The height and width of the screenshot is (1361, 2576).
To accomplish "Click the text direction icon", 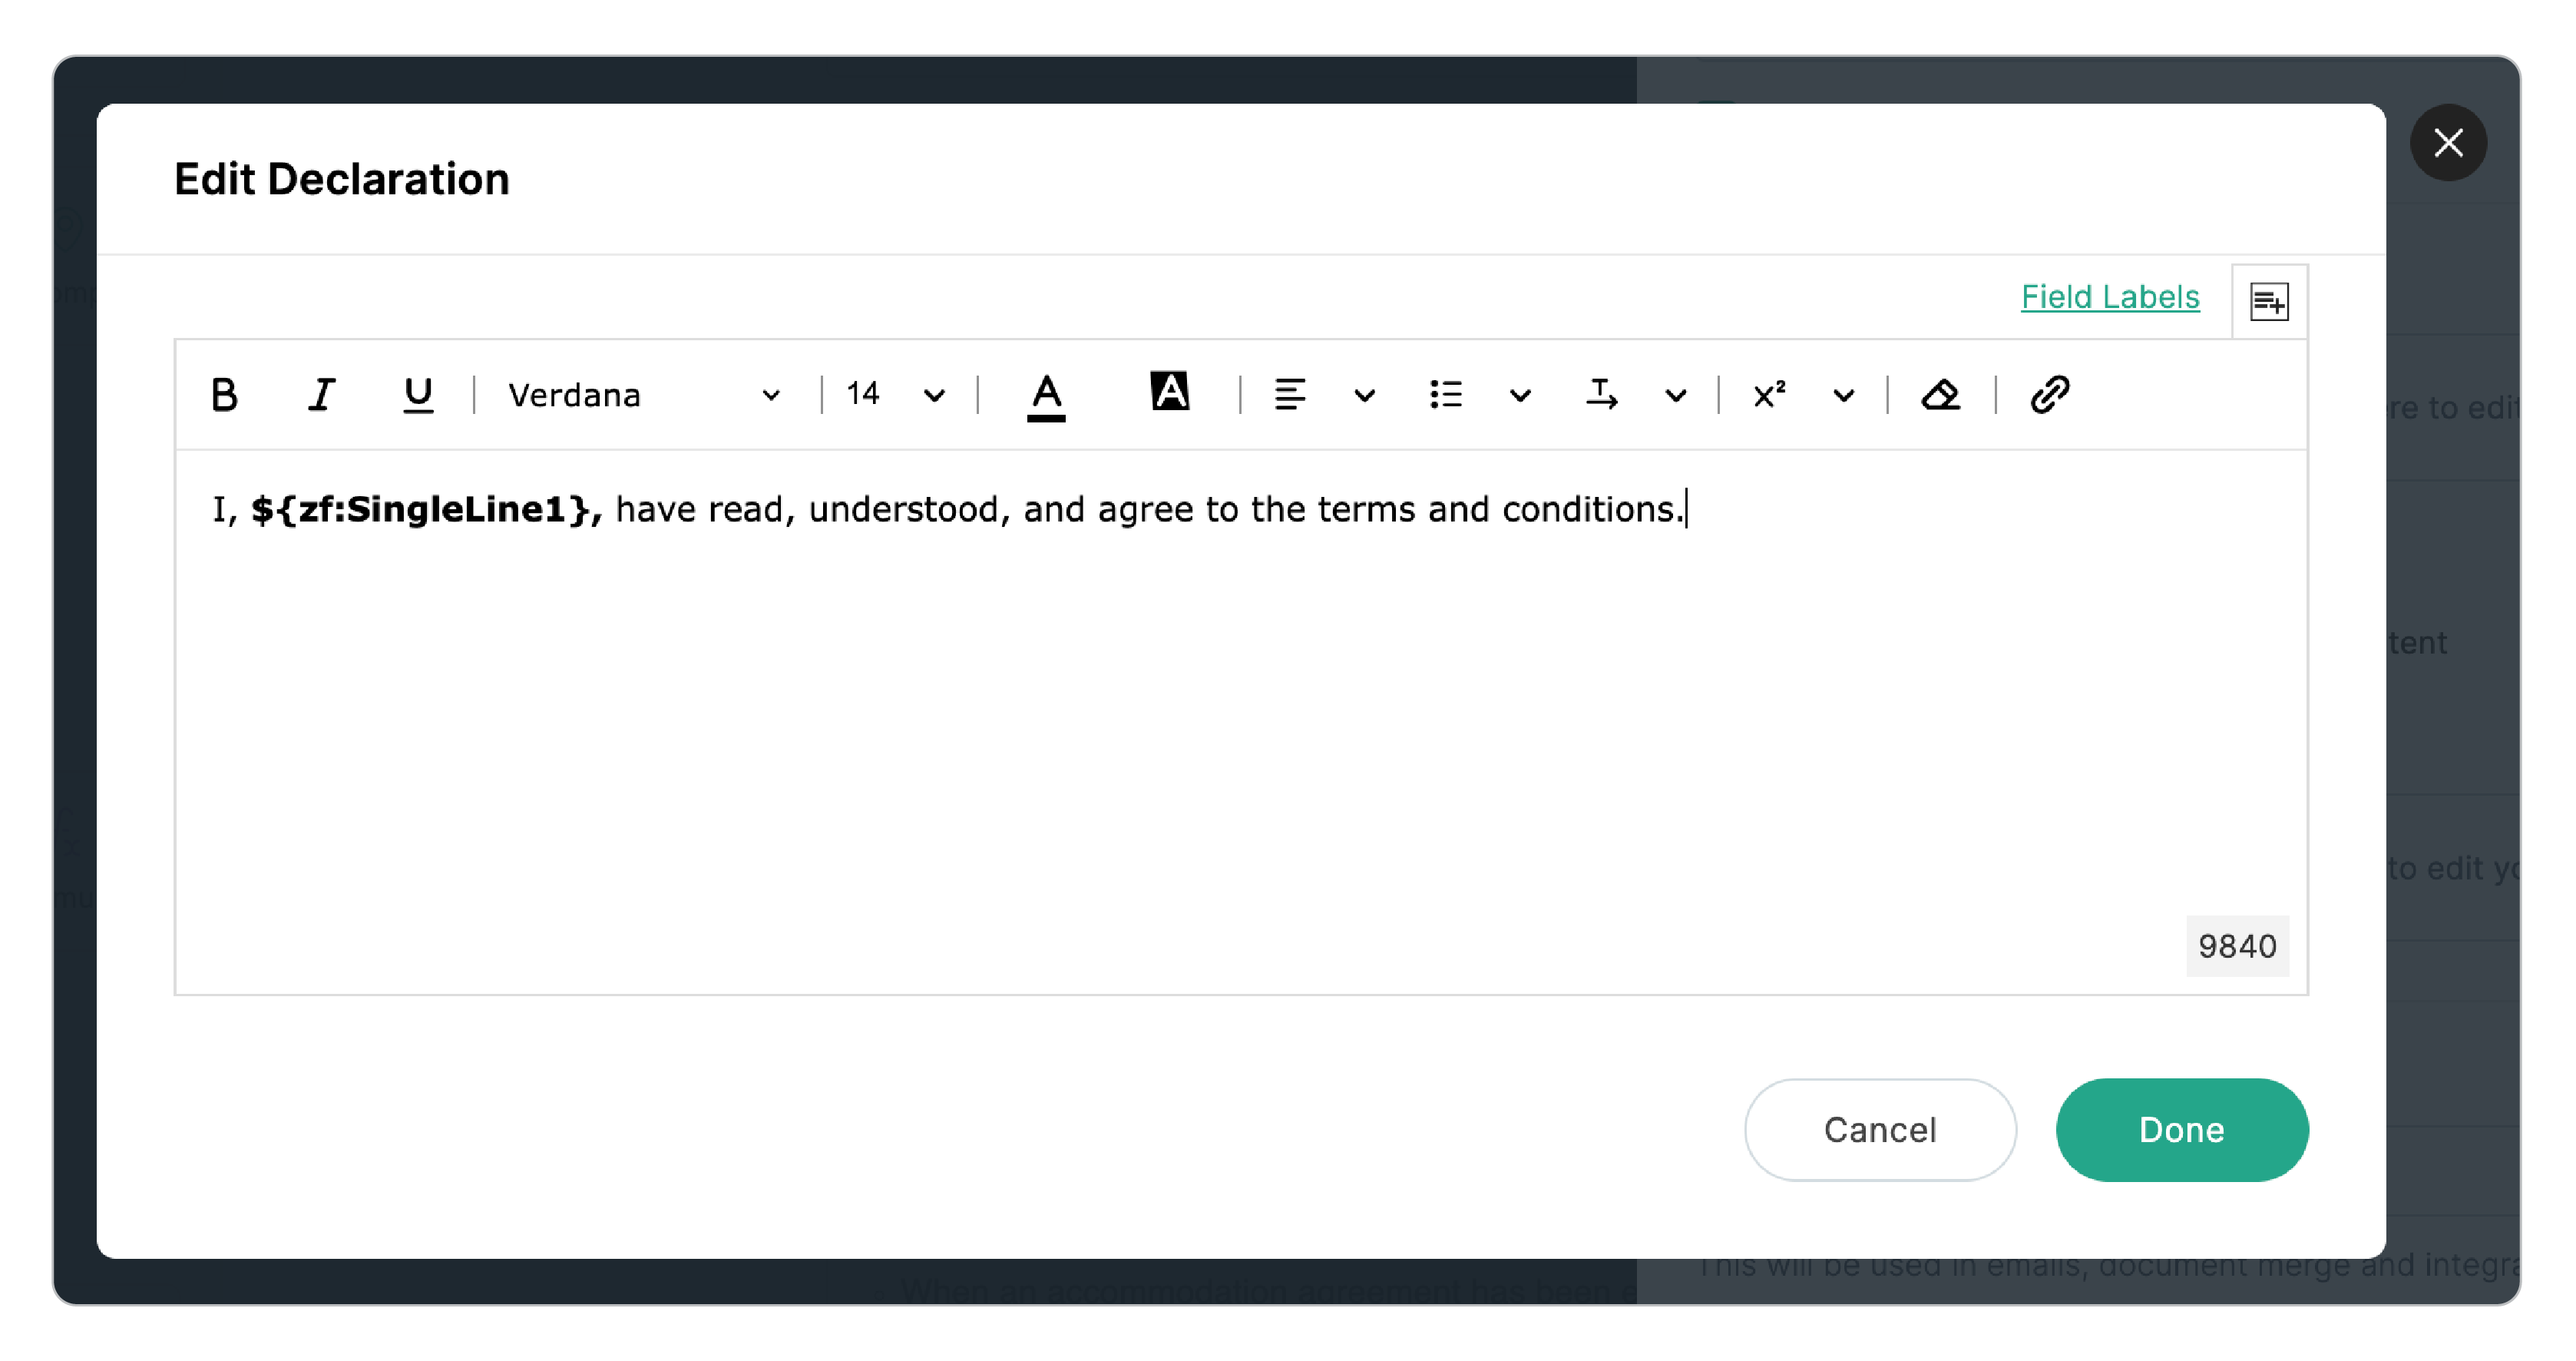I will tap(1601, 395).
